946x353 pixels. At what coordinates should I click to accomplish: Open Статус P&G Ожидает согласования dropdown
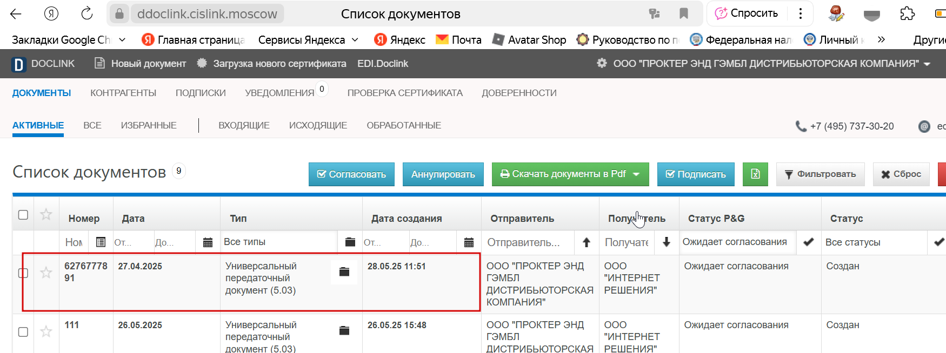coord(738,242)
